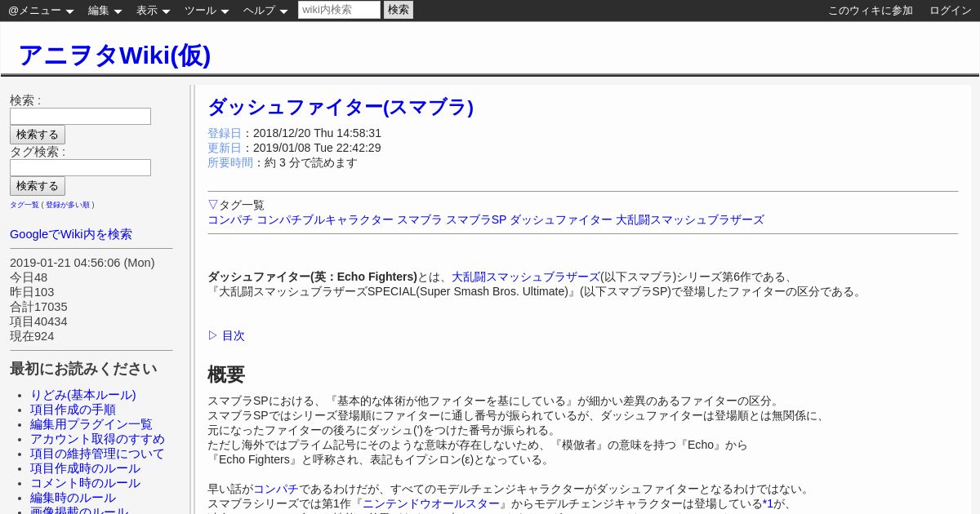980x514 pixels.
Task: Click the 項目40434 counter text
Action: (38, 321)
